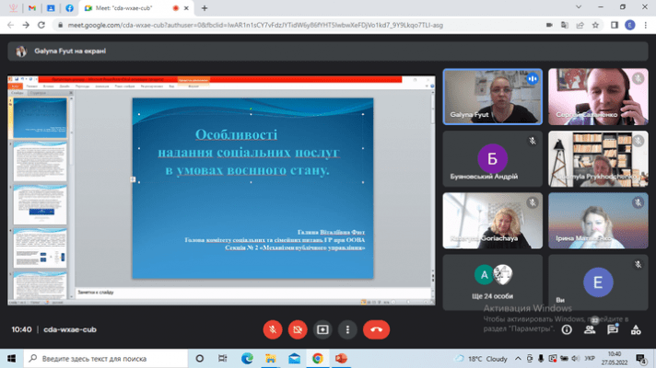Open the 'Ще 24 особи' participants tile
This screenshot has width=656, height=368.
492,282
